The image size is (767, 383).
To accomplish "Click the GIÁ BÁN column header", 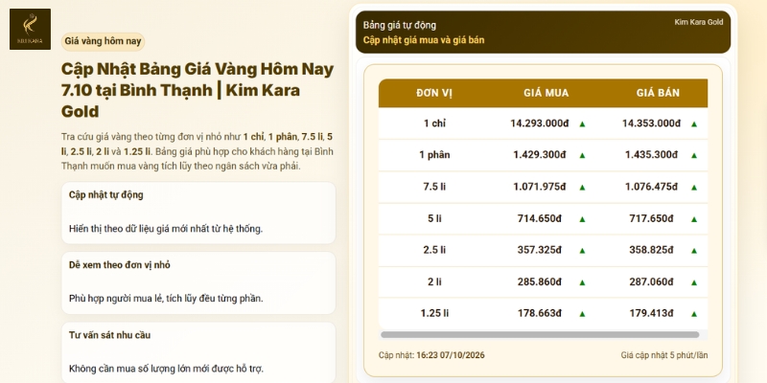I will [x=658, y=93].
